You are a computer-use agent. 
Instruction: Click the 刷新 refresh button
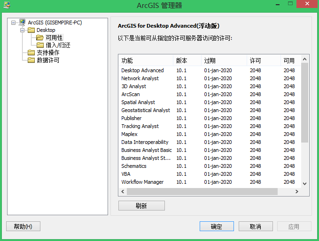coord(141,206)
